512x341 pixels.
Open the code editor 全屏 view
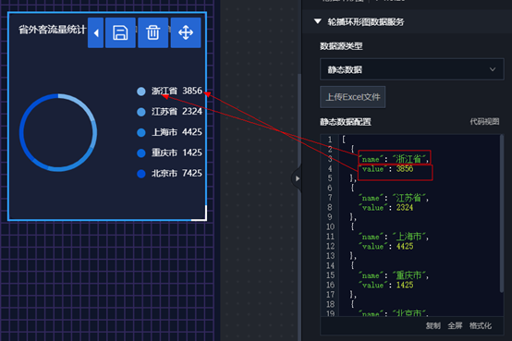coord(455,325)
